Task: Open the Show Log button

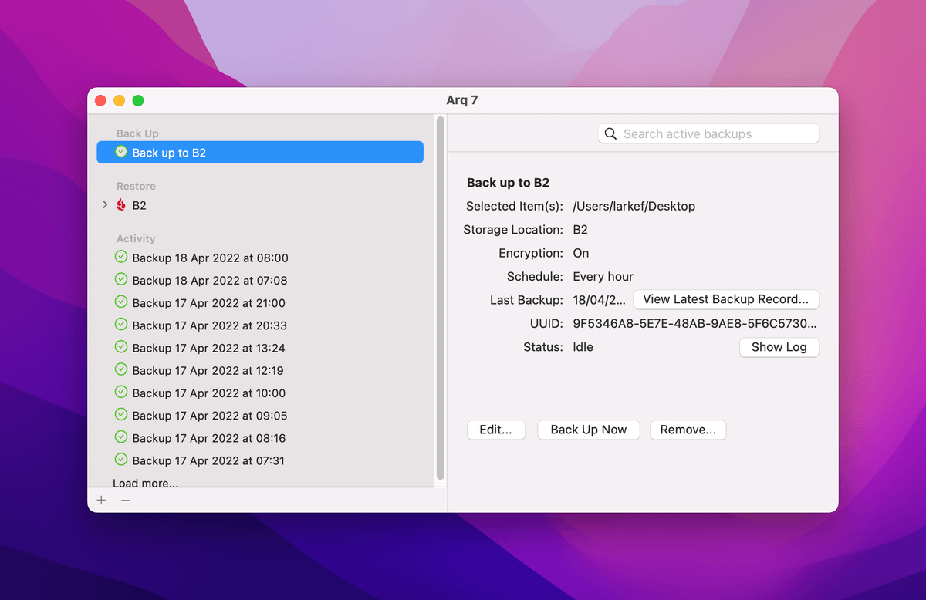Action: pos(779,347)
